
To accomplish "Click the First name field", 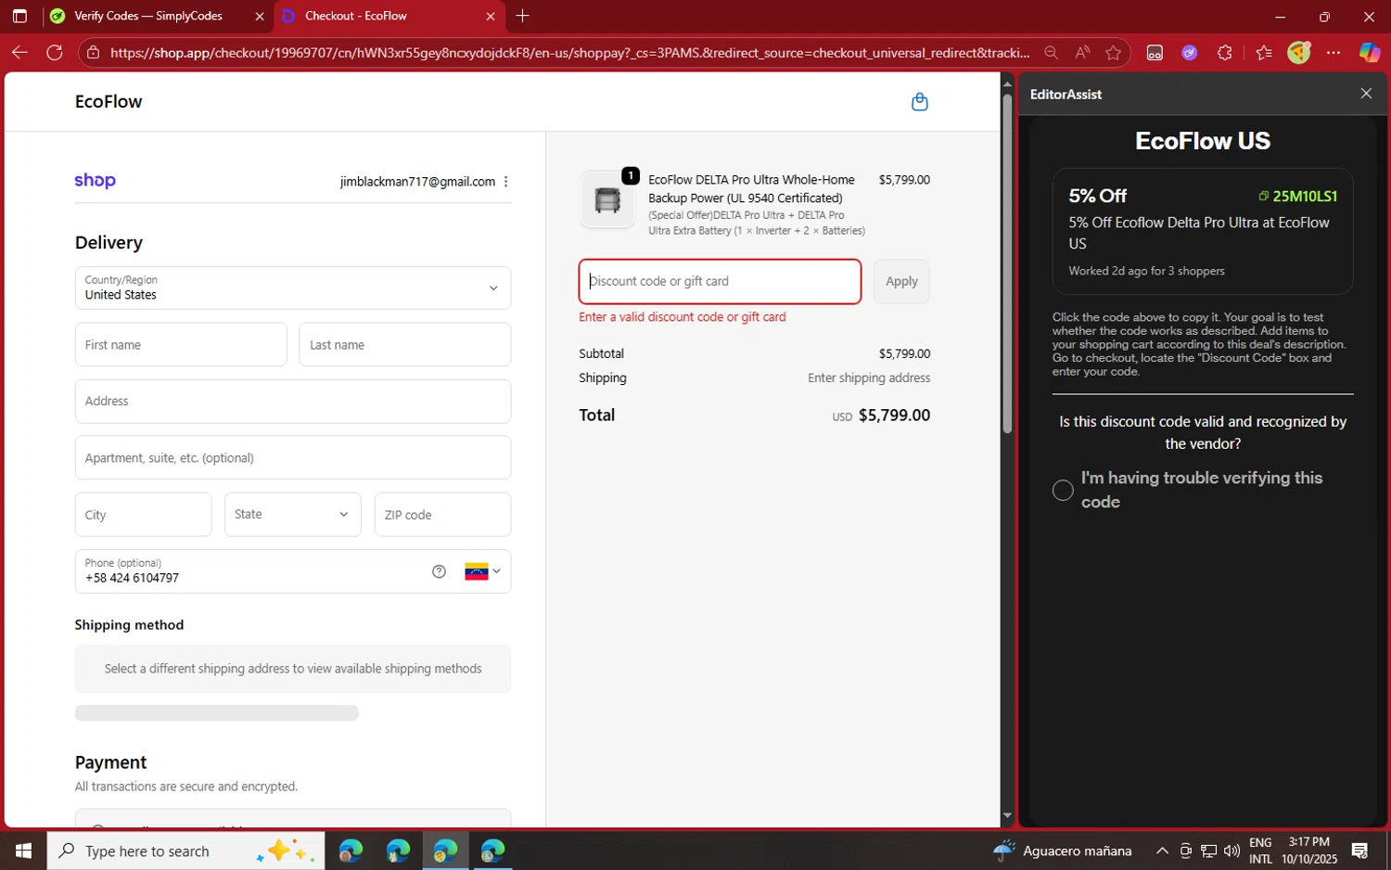I will pyautogui.click(x=181, y=345).
